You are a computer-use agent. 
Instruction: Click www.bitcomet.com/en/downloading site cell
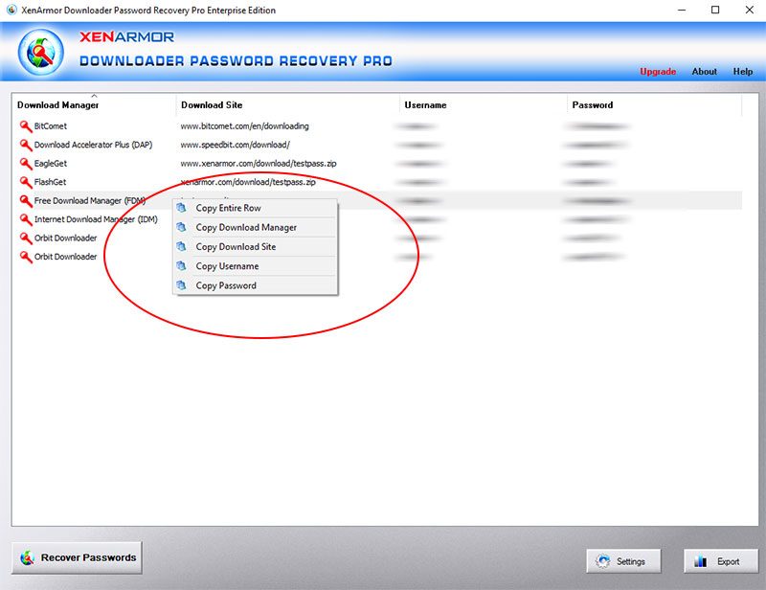pyautogui.click(x=244, y=126)
